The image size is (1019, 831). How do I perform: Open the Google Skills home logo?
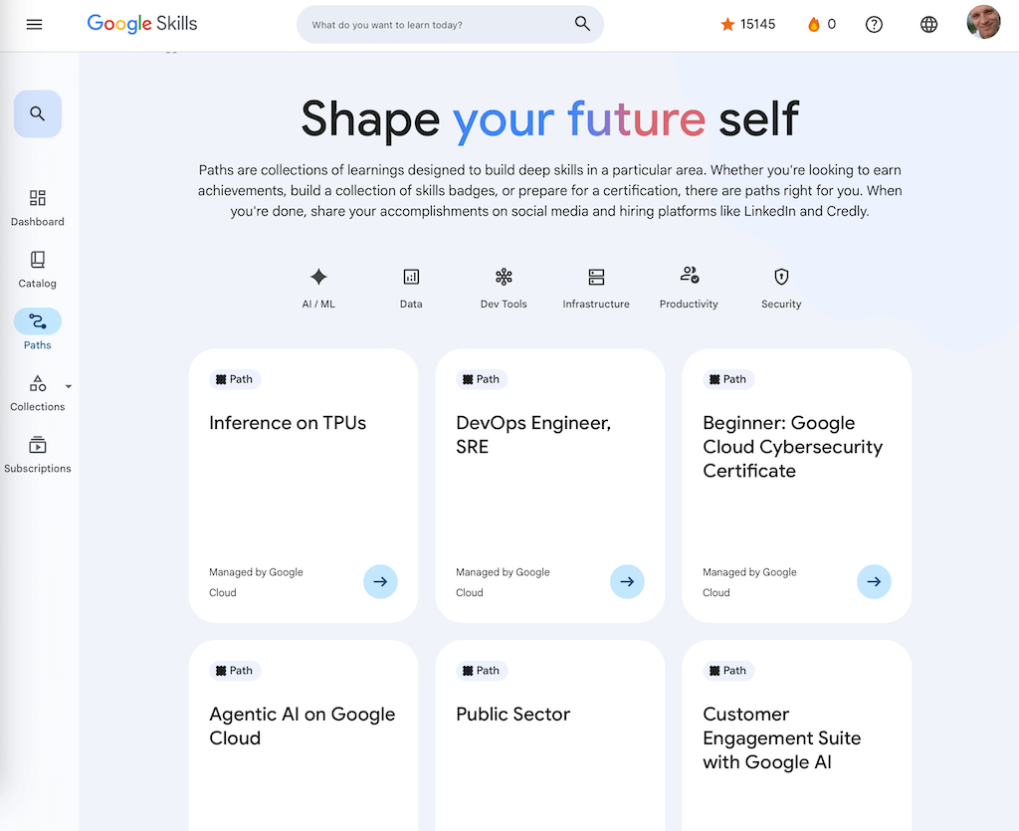(x=142, y=24)
